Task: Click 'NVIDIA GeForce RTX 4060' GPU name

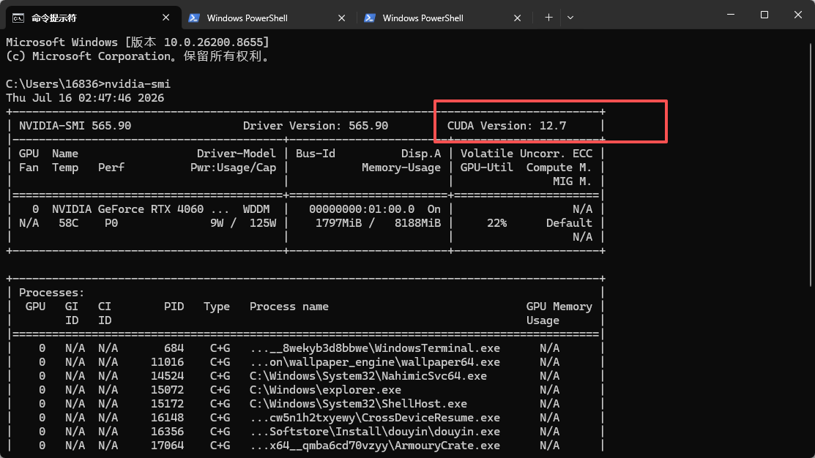Action: click(x=127, y=209)
